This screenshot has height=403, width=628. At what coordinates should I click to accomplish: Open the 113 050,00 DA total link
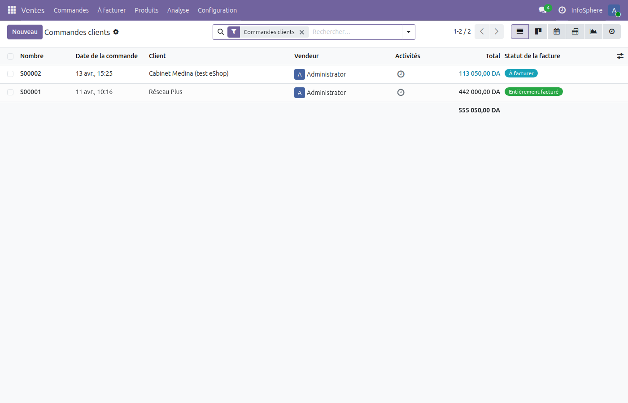[480, 73]
